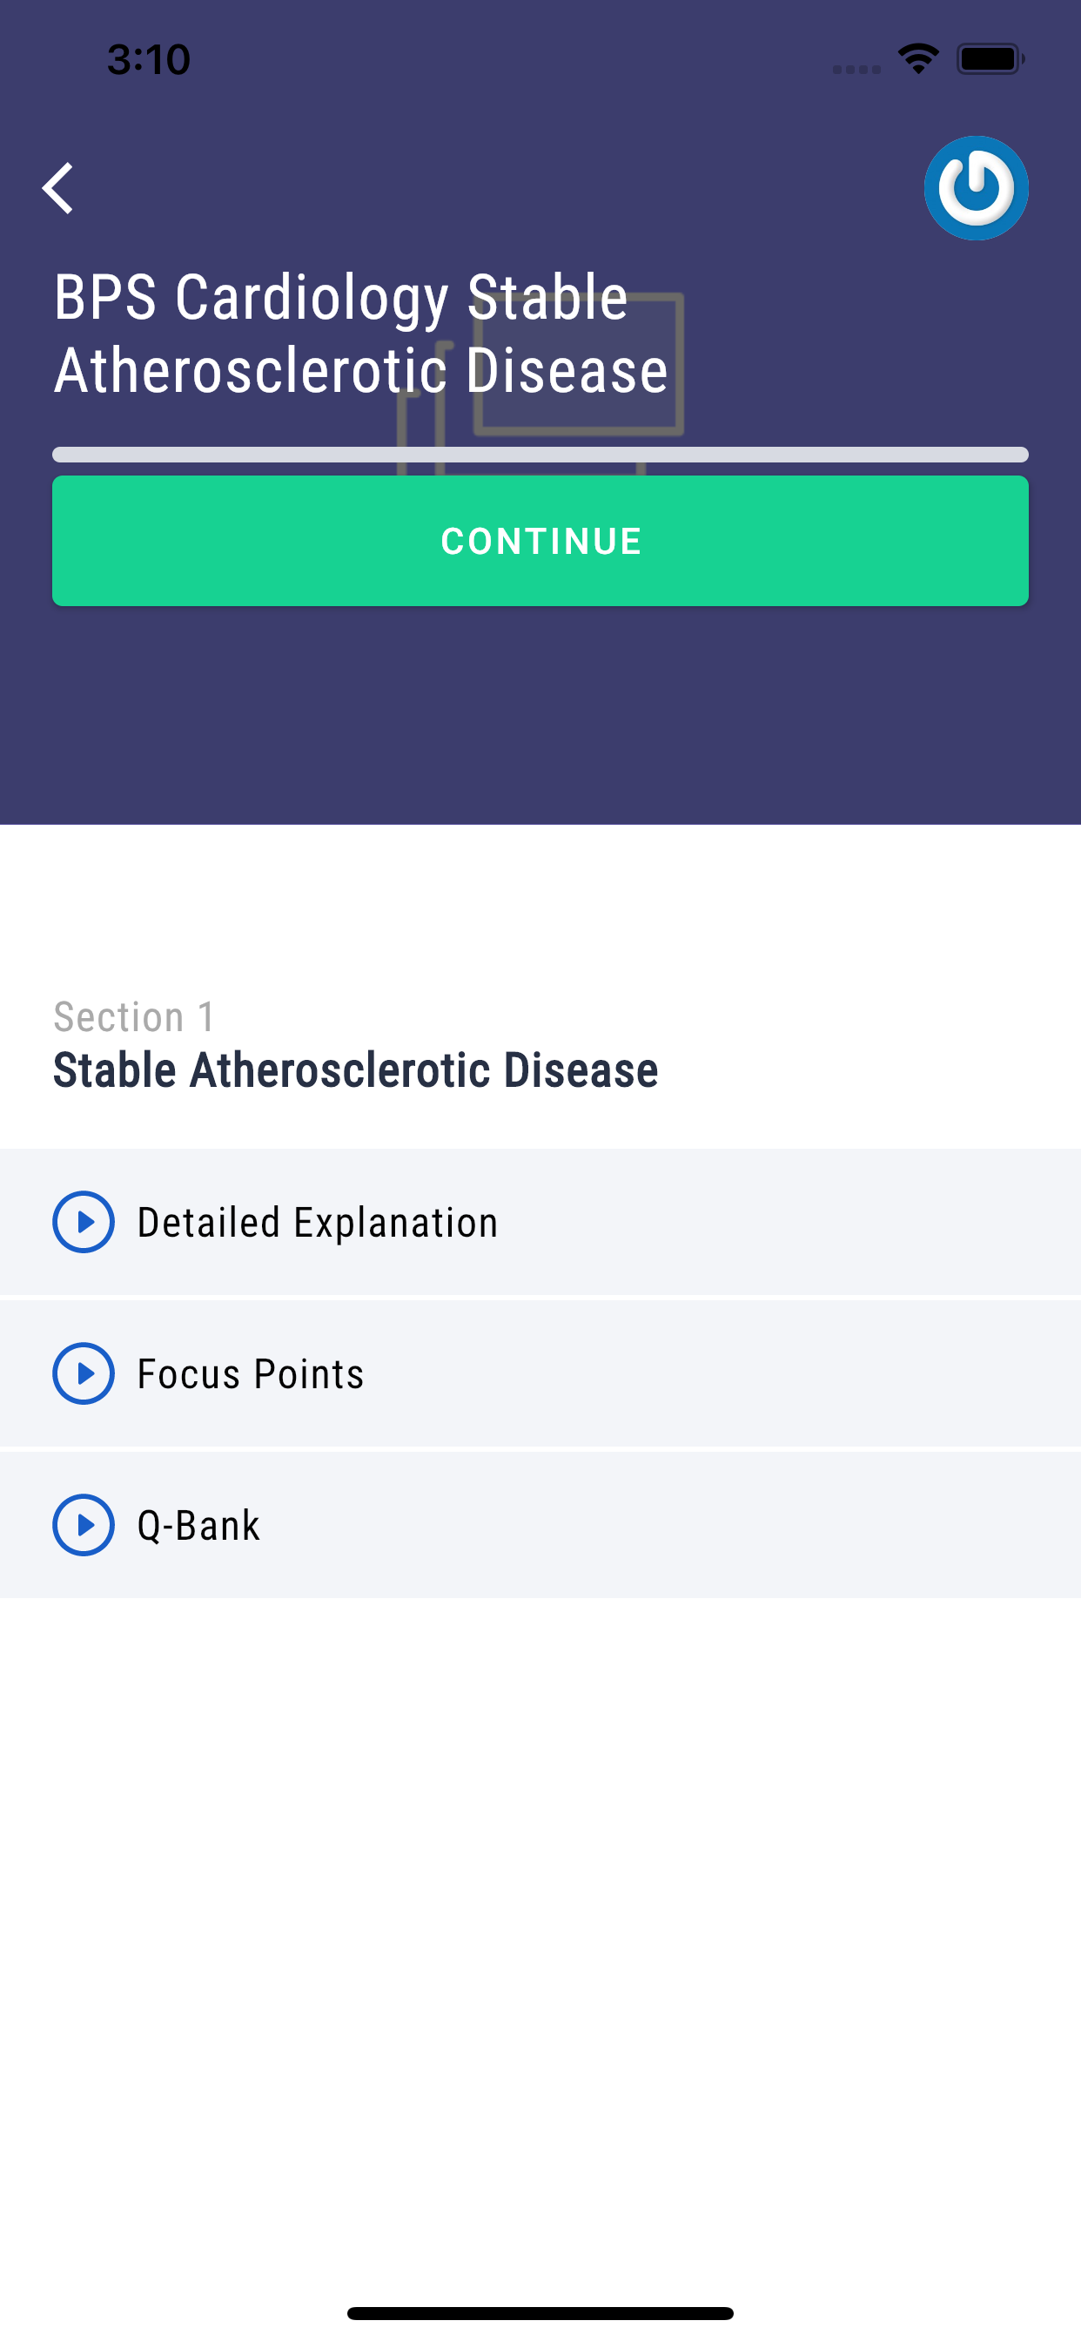Select the Q-Bank row
Viewport: 1081px width, 2341px height.
[x=540, y=1525]
